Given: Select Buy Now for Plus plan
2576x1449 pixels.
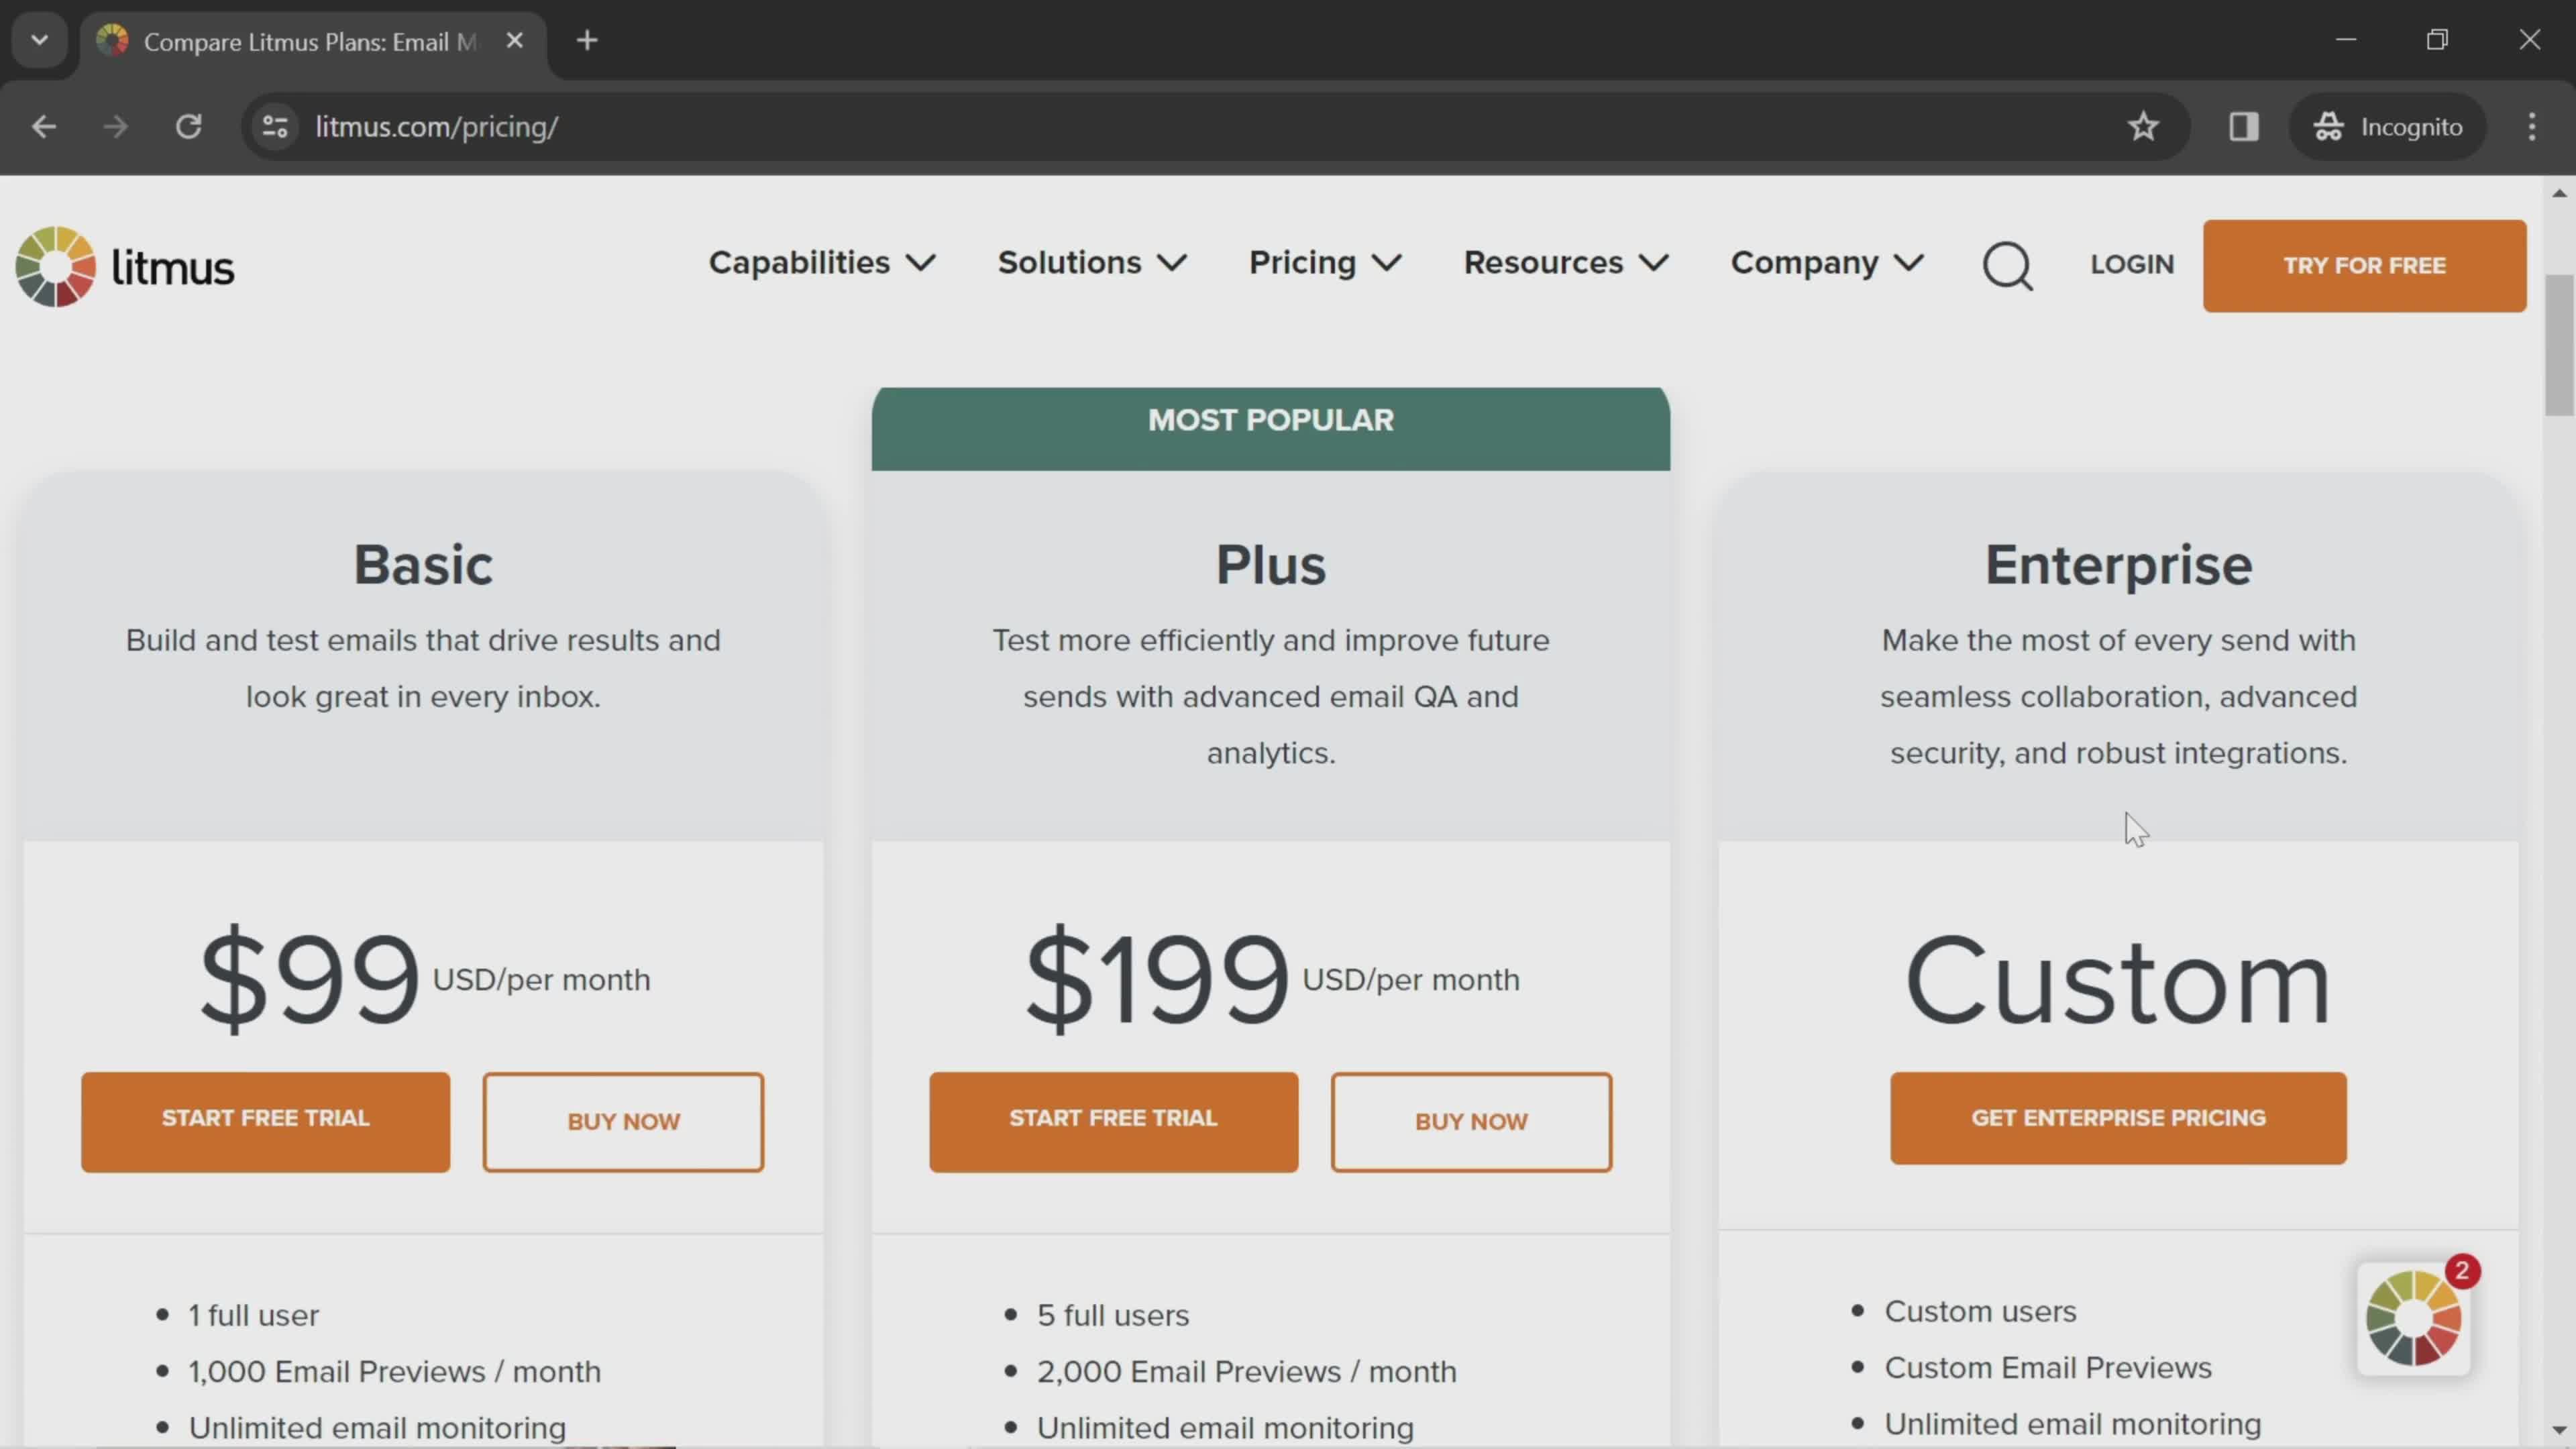Looking at the screenshot, I should pyautogui.click(x=1470, y=1120).
